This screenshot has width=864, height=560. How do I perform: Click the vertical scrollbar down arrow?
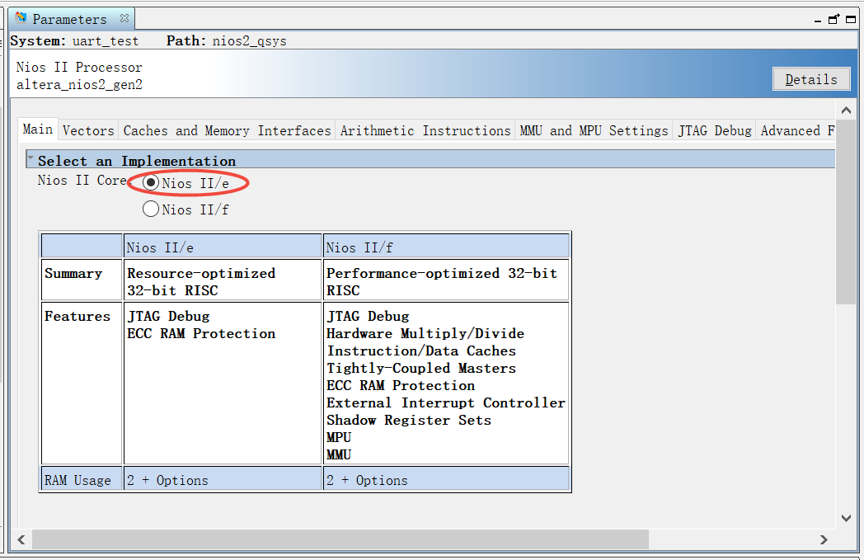(x=847, y=518)
